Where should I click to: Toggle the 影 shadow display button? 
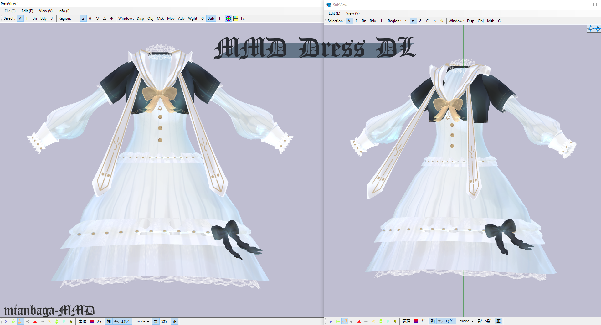tap(156, 322)
